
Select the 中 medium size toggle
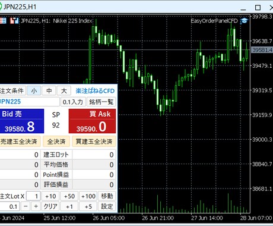49,91
